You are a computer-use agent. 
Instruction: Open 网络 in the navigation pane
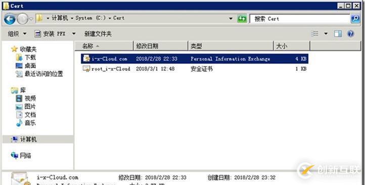click(x=25, y=156)
